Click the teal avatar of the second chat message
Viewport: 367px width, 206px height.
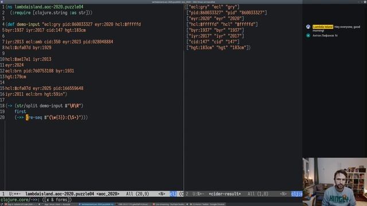(x=308, y=35)
